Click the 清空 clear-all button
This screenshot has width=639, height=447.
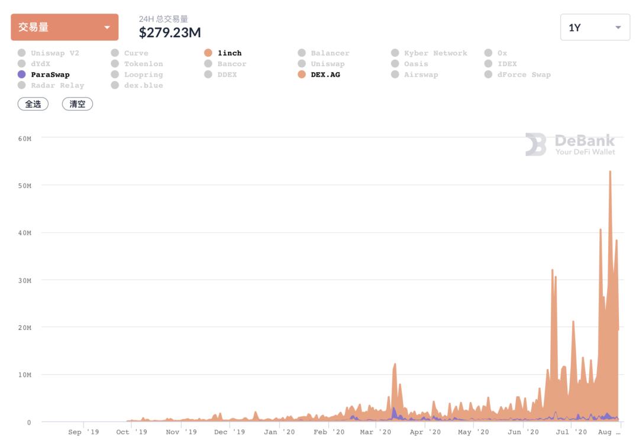coord(78,104)
